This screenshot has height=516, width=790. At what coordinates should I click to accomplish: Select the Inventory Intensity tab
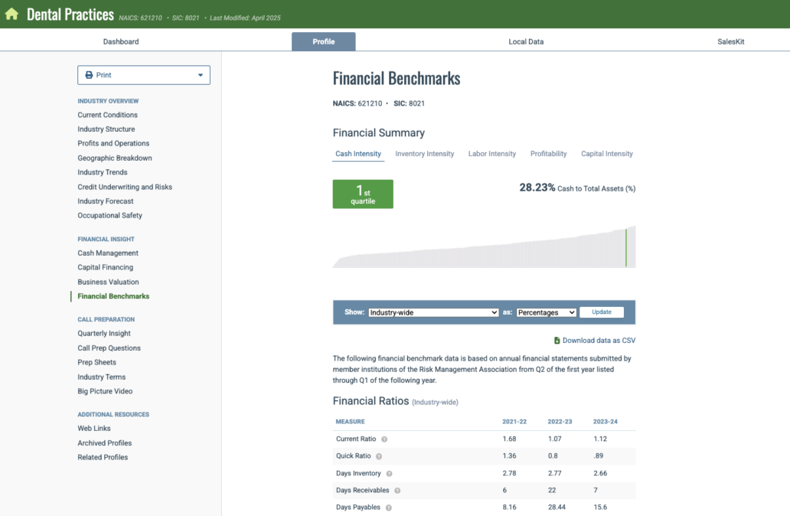pyautogui.click(x=424, y=154)
